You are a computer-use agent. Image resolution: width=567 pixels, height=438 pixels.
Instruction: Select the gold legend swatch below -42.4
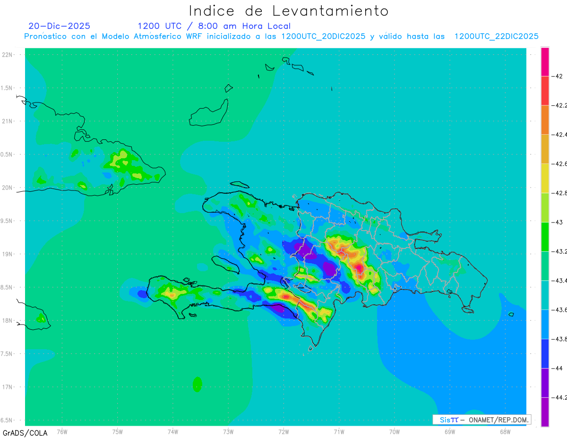tap(545, 149)
